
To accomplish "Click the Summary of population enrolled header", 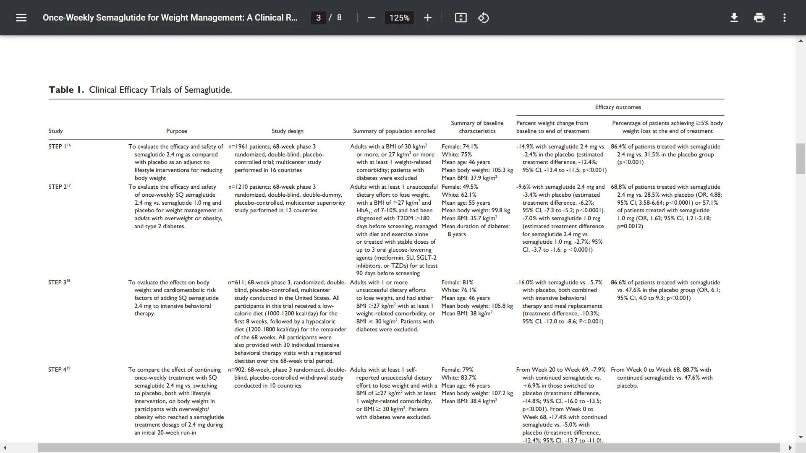I will [x=394, y=131].
